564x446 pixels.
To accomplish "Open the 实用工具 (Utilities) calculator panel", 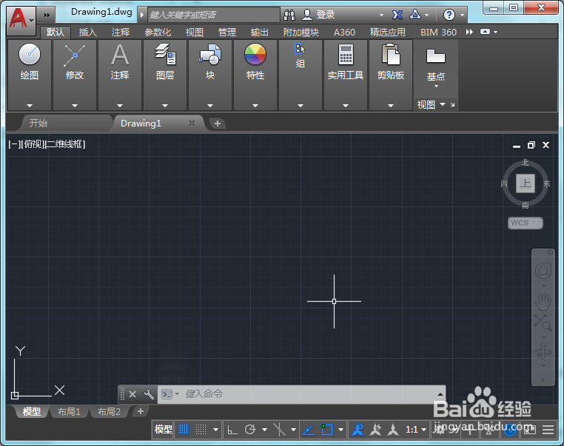I will point(346,61).
